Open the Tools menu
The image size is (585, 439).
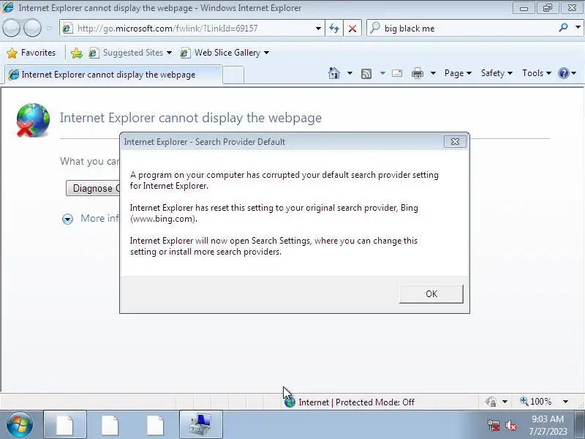pyautogui.click(x=537, y=73)
